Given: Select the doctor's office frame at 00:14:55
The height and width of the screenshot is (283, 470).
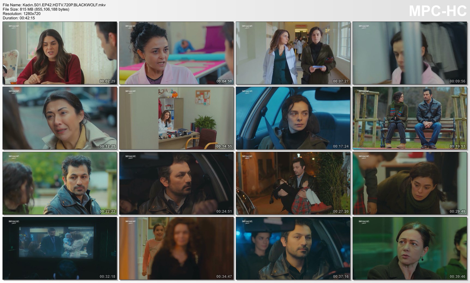Looking at the screenshot, I should tap(176, 118).
